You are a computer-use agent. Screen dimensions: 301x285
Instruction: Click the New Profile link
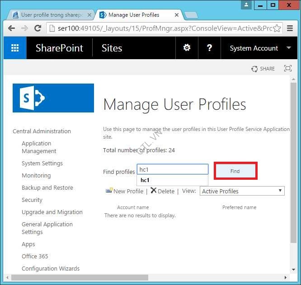point(128,191)
